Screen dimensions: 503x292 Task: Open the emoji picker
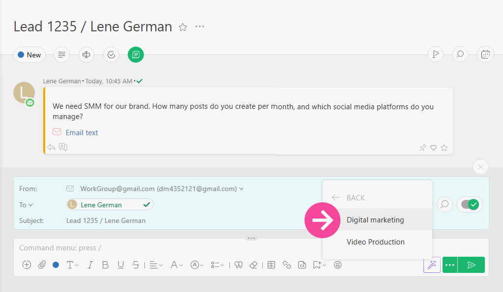click(337, 265)
